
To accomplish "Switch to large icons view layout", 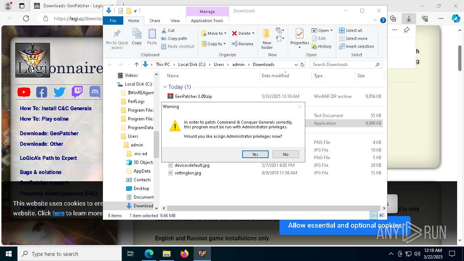I will [x=381, y=215].
